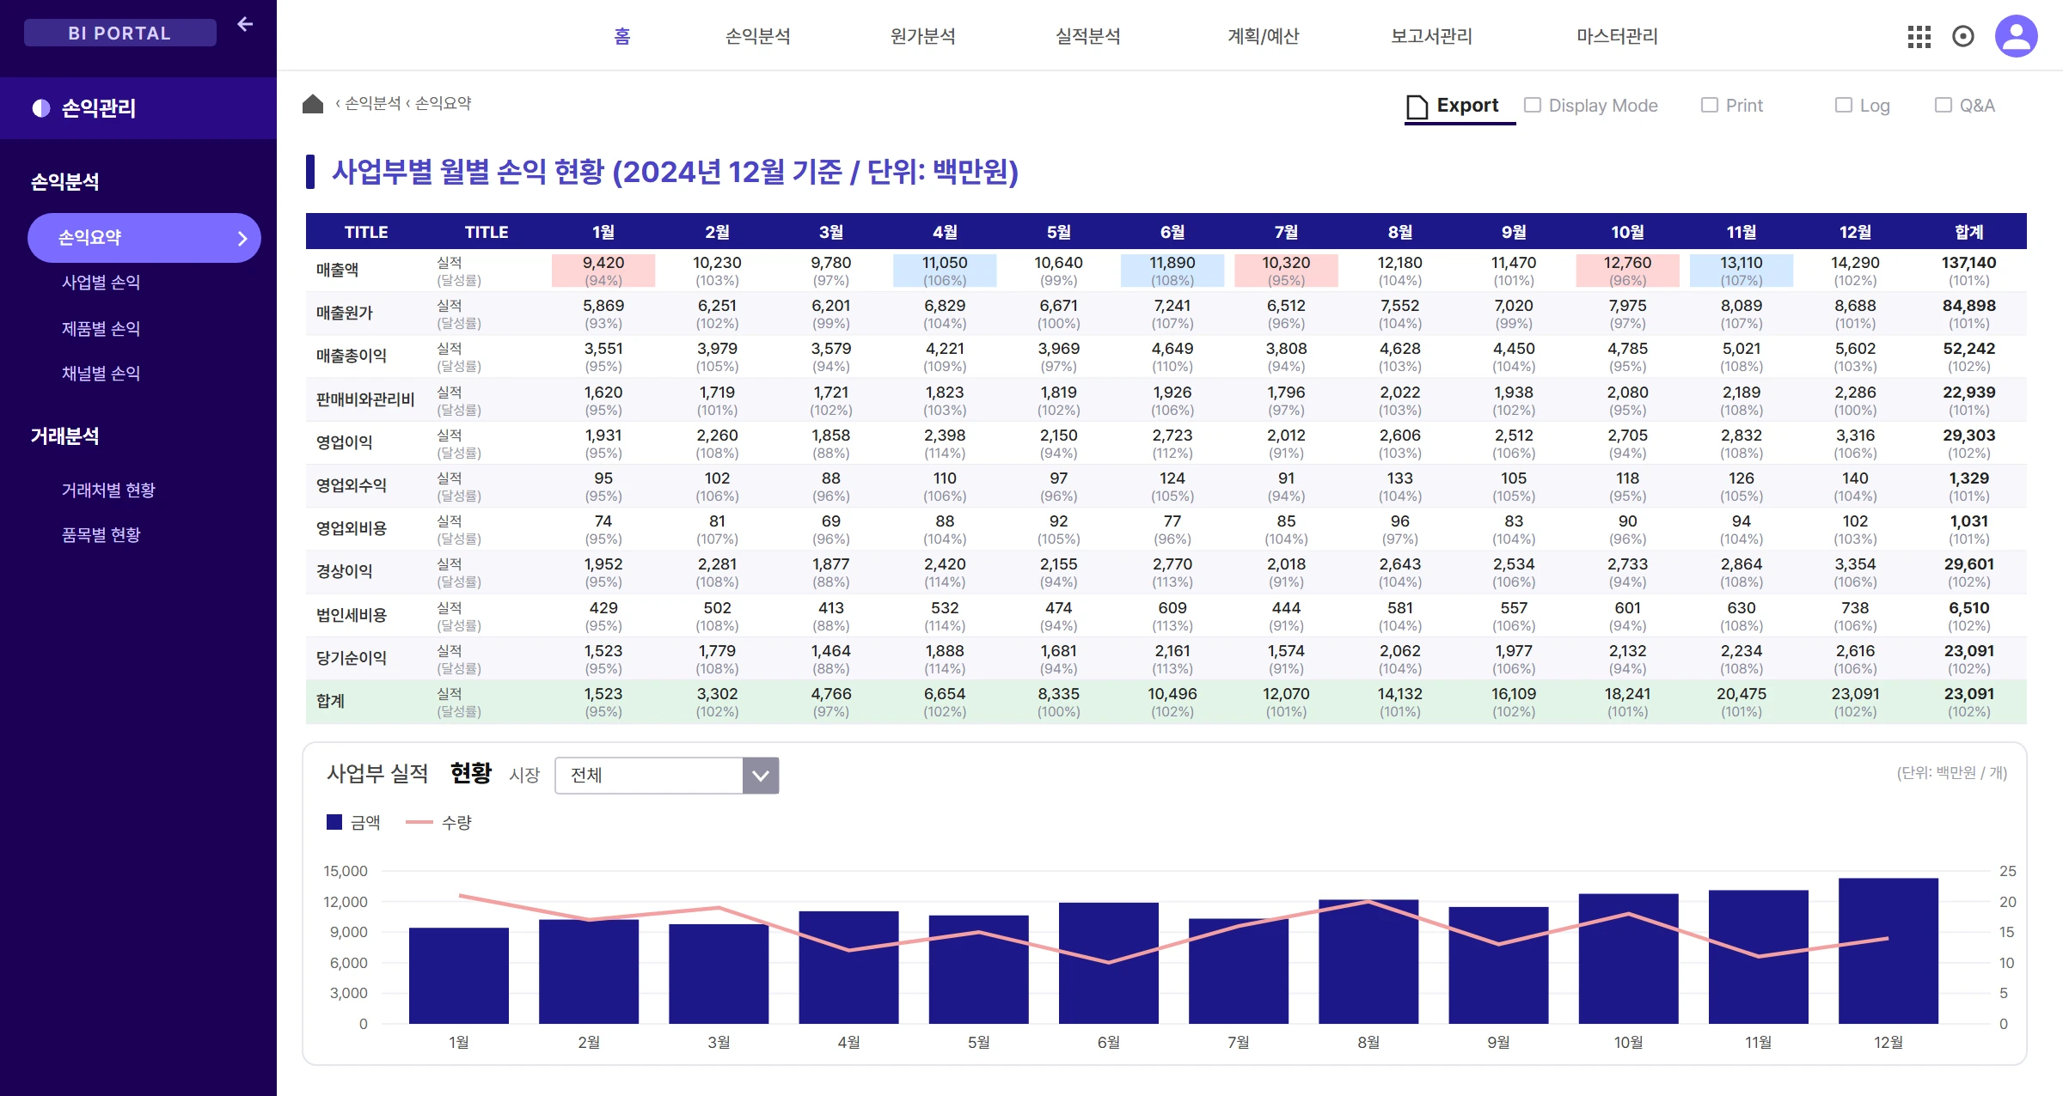
Task: Select 사업별 손익 in sidebar
Action: tap(101, 283)
